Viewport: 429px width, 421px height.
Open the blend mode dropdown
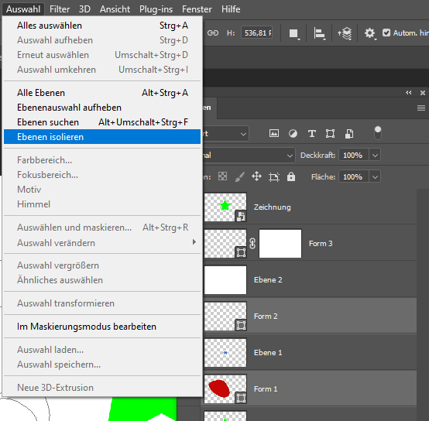pyautogui.click(x=249, y=156)
